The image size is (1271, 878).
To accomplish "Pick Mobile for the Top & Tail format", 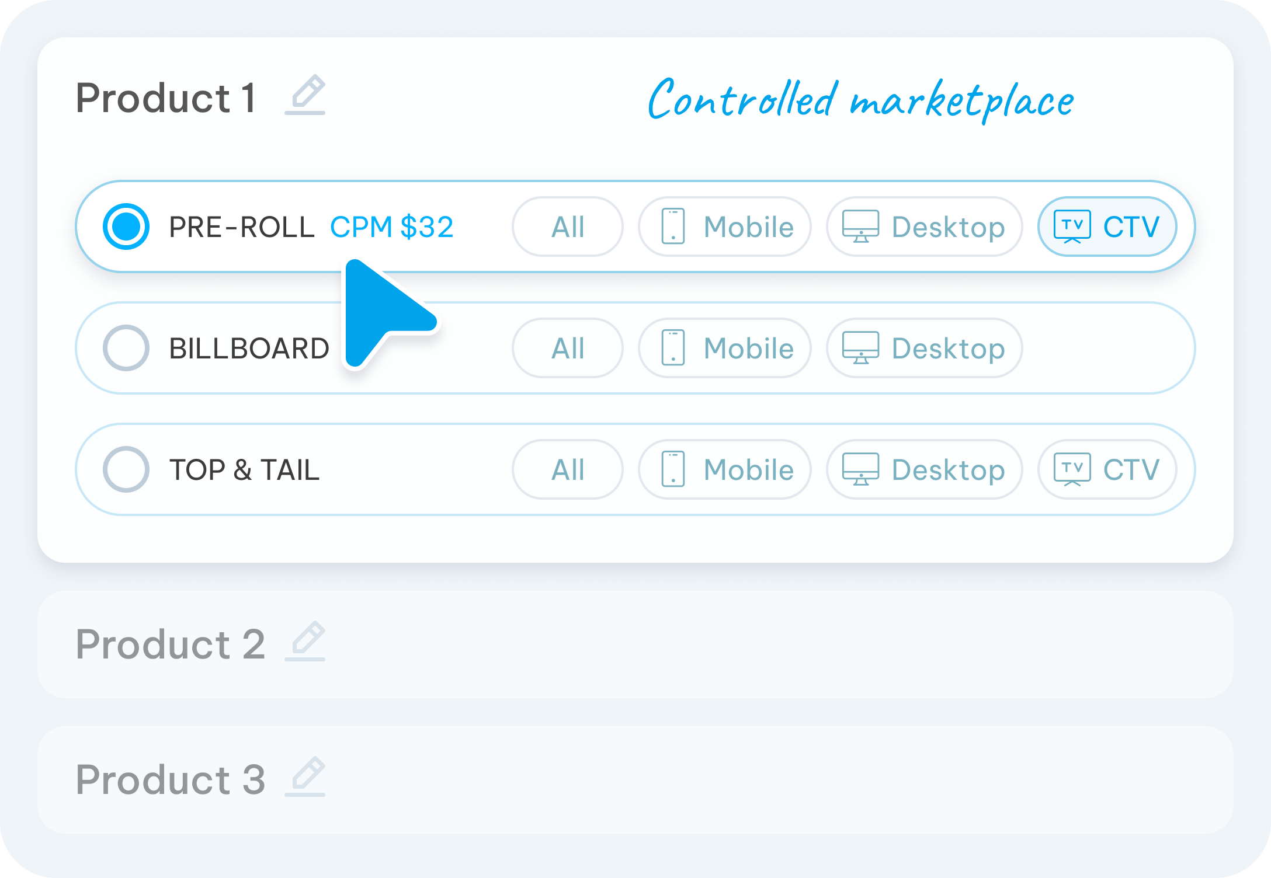I will (x=725, y=469).
